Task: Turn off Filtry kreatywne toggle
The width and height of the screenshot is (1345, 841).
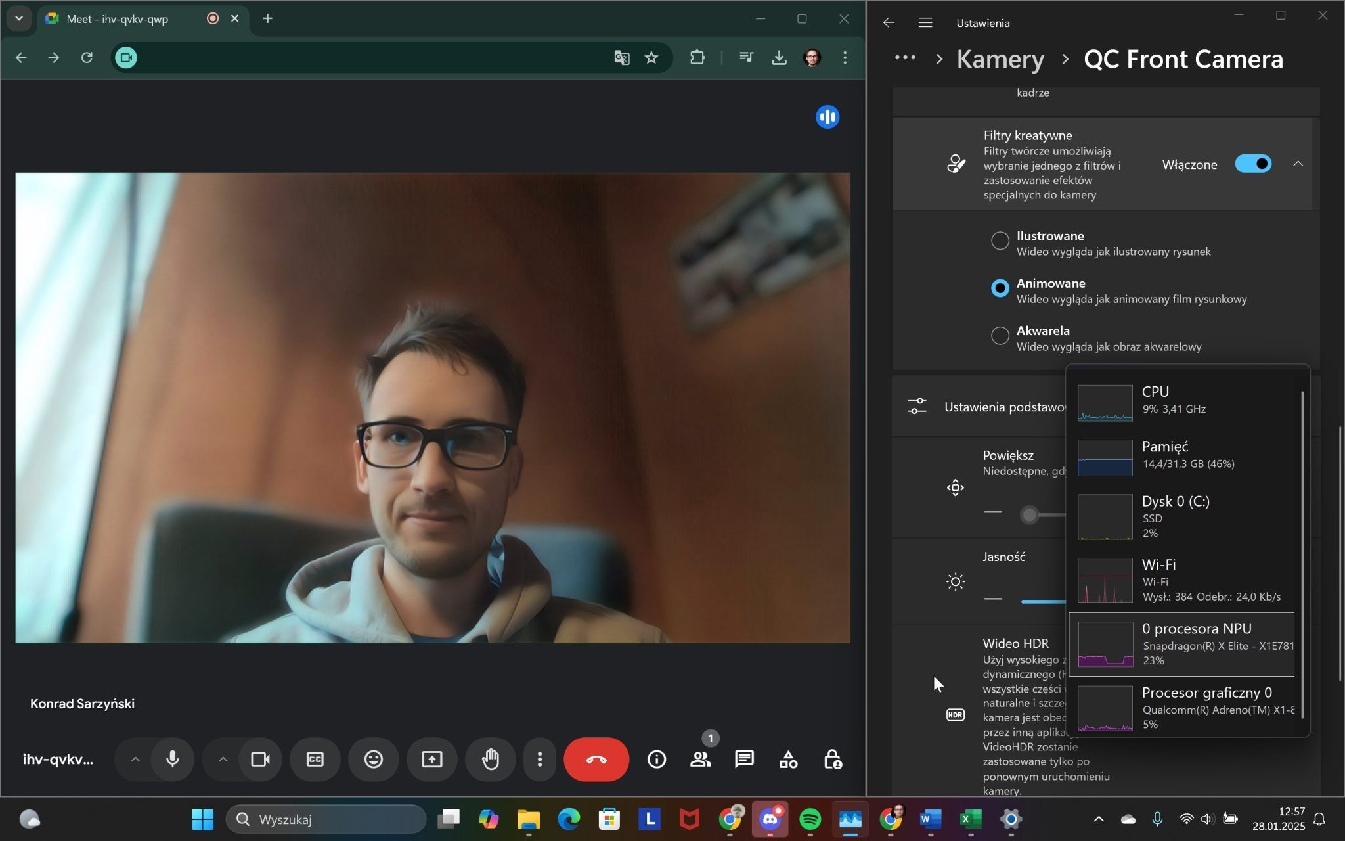Action: pyautogui.click(x=1252, y=164)
